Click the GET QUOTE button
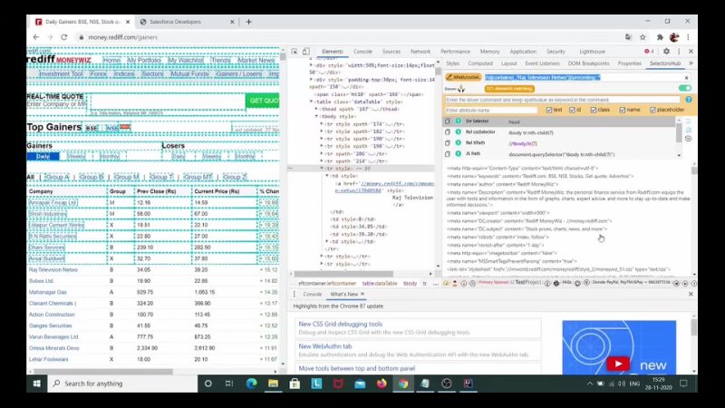The width and height of the screenshot is (725, 408). click(262, 101)
